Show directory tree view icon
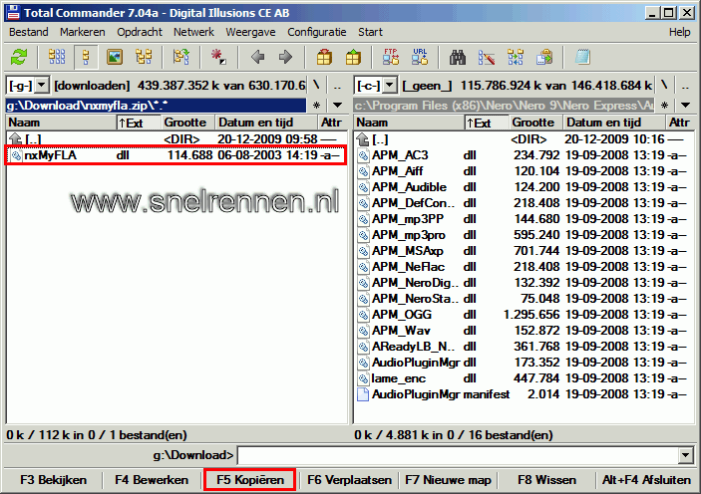 pyautogui.click(x=144, y=57)
